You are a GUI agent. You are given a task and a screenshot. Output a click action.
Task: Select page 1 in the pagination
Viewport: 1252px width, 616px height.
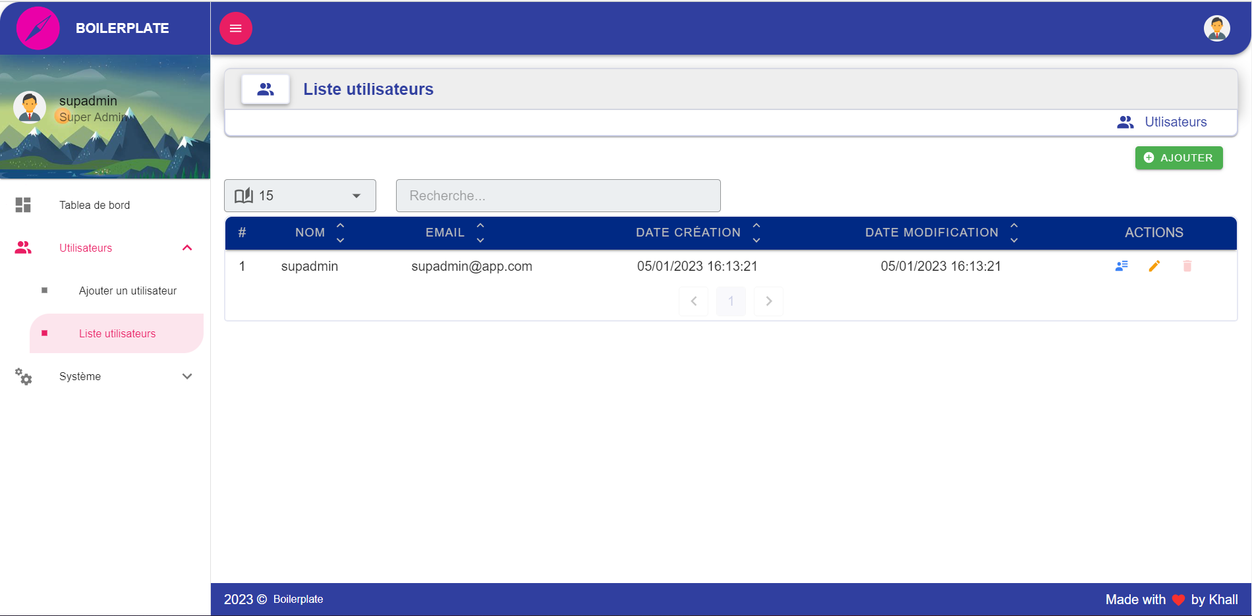(x=731, y=301)
